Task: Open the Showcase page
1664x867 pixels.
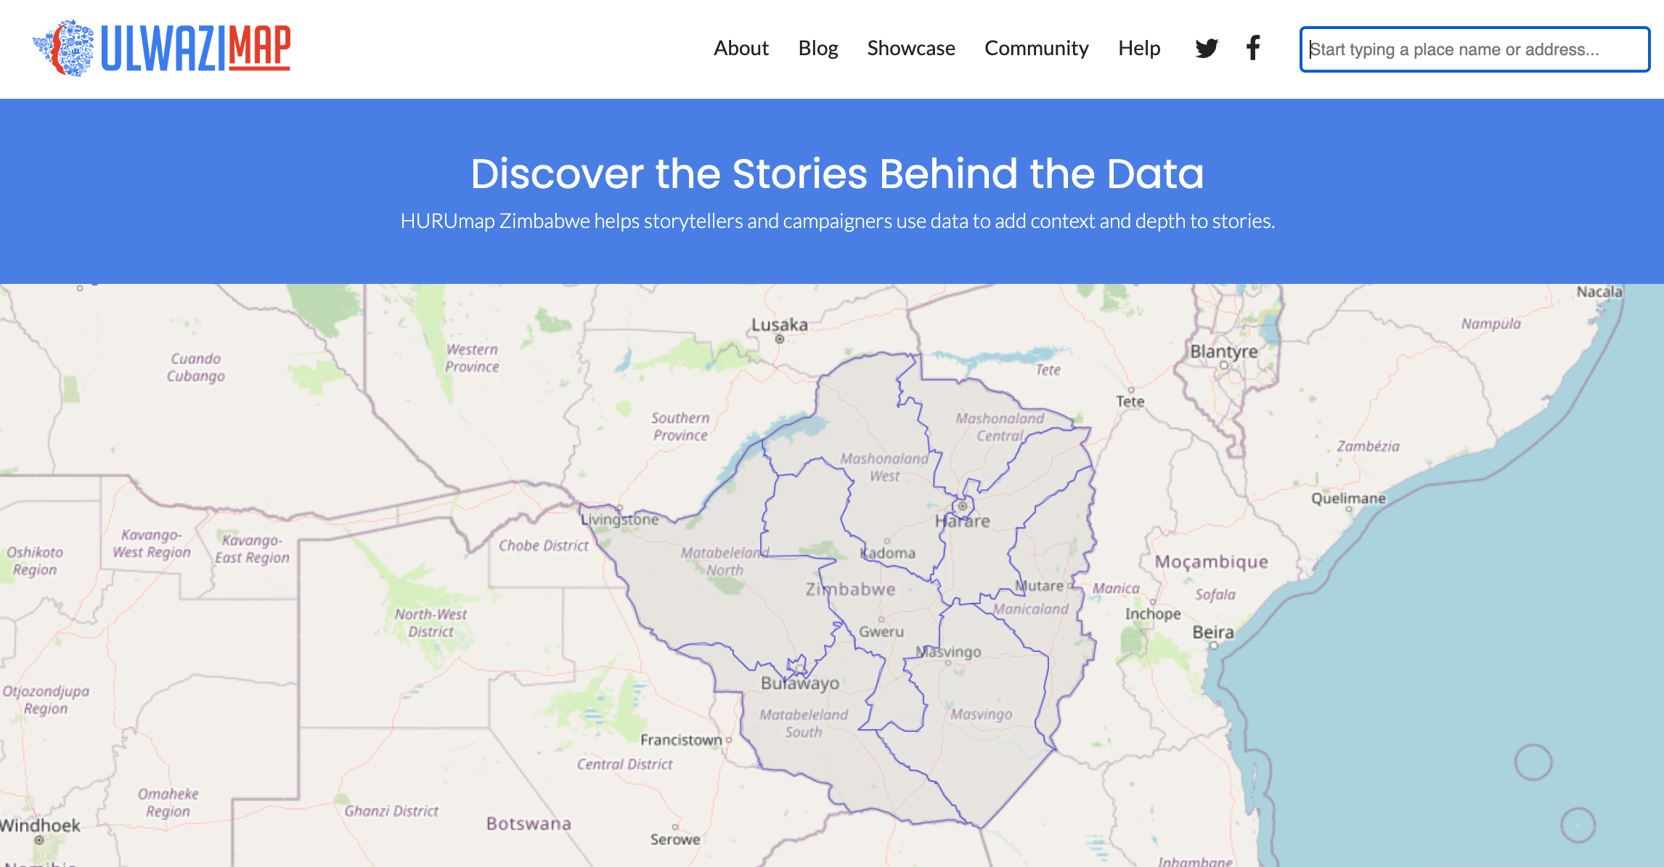Action: click(x=911, y=48)
